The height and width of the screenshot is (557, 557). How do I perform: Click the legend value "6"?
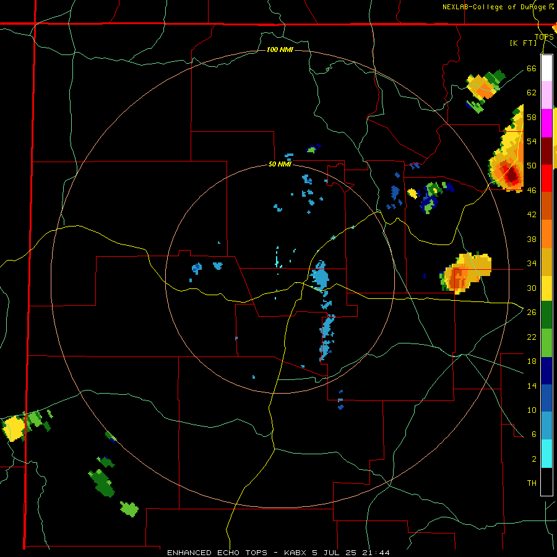click(x=534, y=434)
